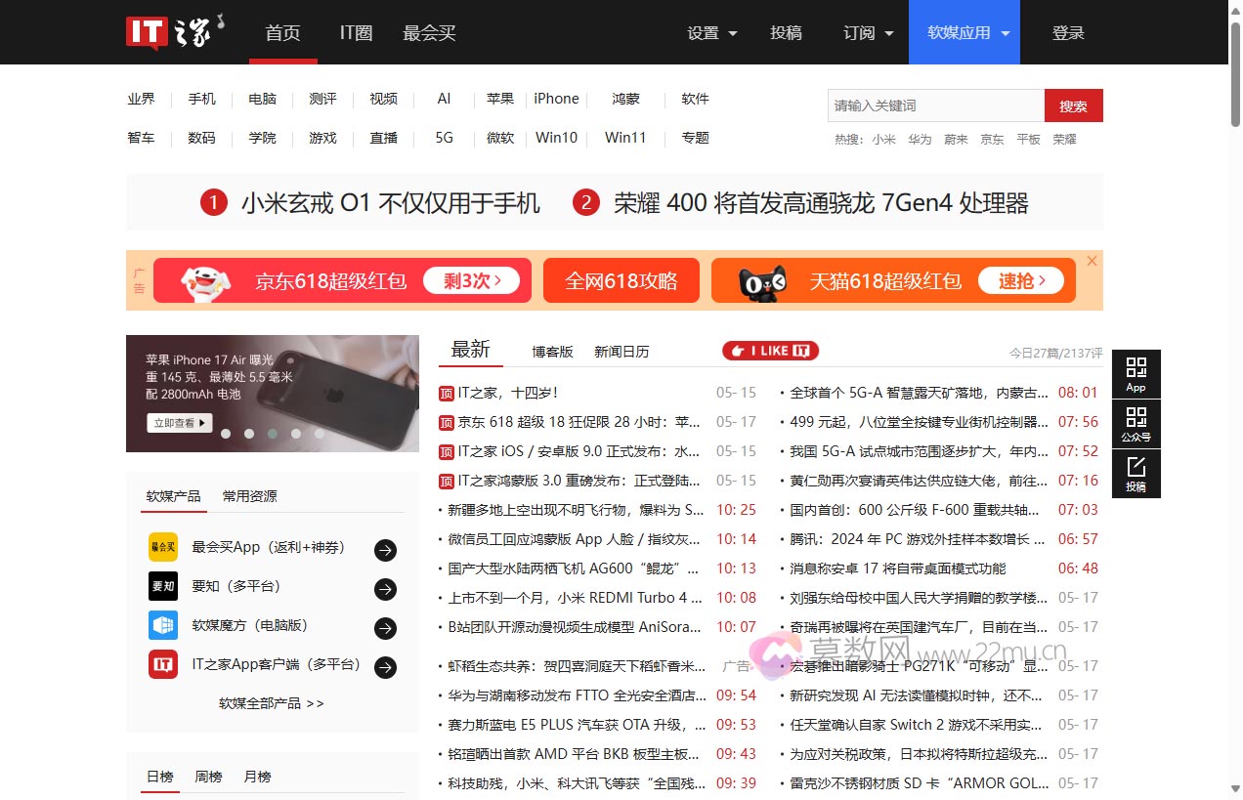The image size is (1243, 800).
Task: Open the 公众号 QR code icon
Action: pyautogui.click(x=1136, y=423)
